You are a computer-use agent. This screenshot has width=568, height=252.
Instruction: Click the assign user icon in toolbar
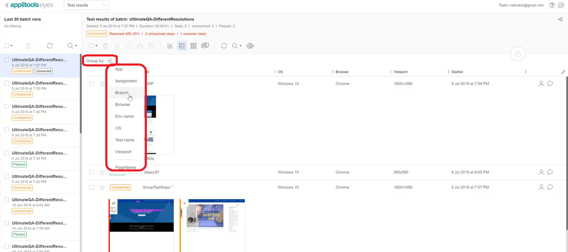point(117,46)
